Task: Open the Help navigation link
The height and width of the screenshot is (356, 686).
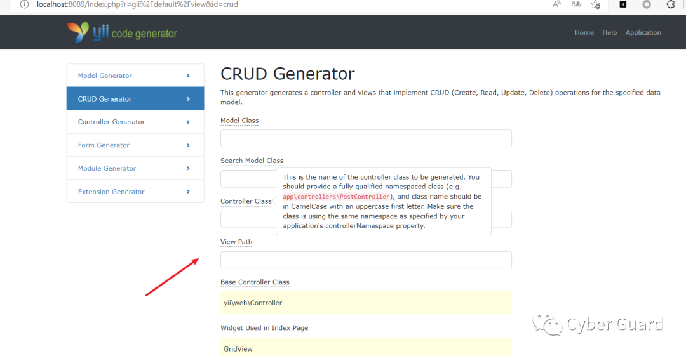Action: point(609,32)
